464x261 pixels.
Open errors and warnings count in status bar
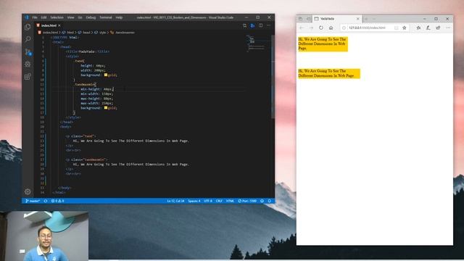(58, 201)
